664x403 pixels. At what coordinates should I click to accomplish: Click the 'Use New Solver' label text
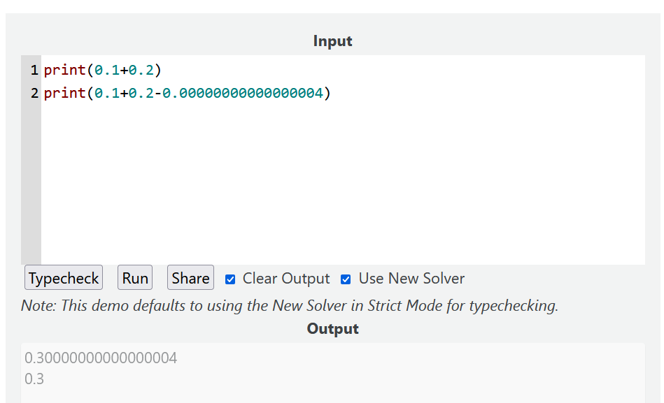(x=411, y=279)
